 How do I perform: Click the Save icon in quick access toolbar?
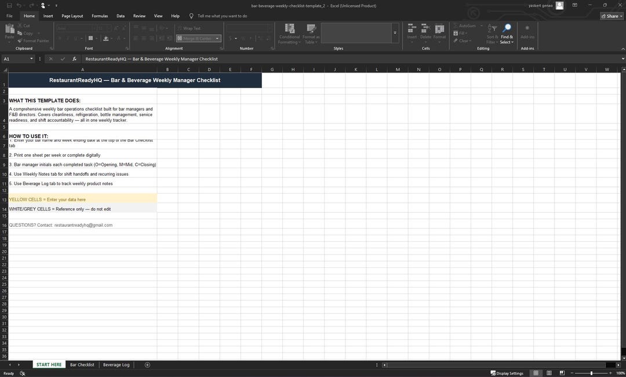tap(9, 6)
